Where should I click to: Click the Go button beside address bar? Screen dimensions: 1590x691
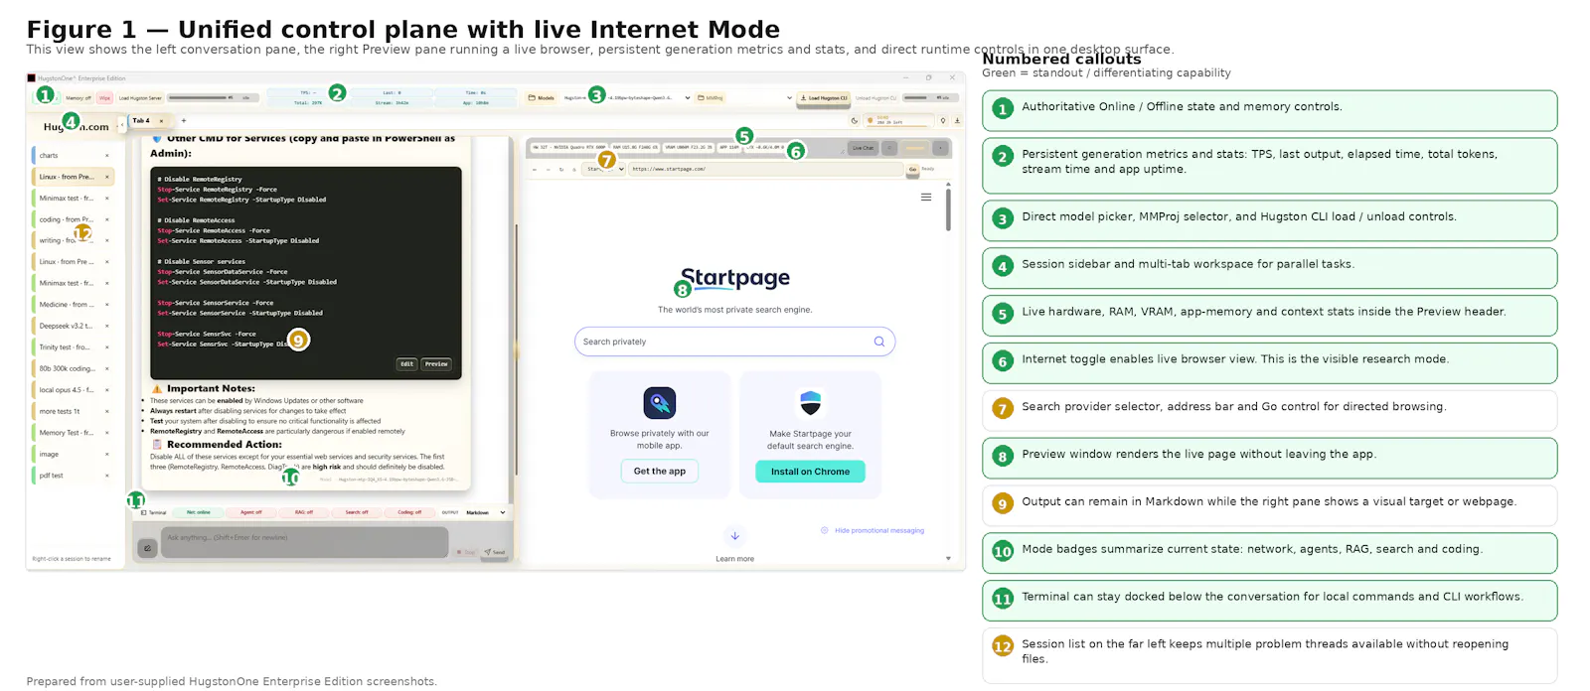pos(912,169)
